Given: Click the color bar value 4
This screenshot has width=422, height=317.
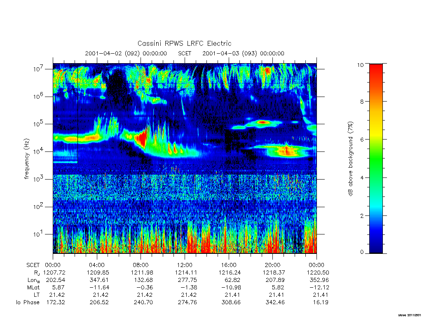Looking at the screenshot, I should pos(362,177).
